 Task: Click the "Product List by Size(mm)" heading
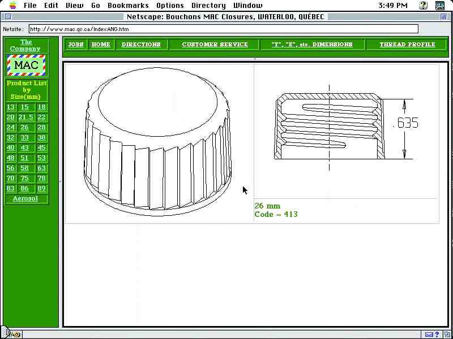[26, 90]
